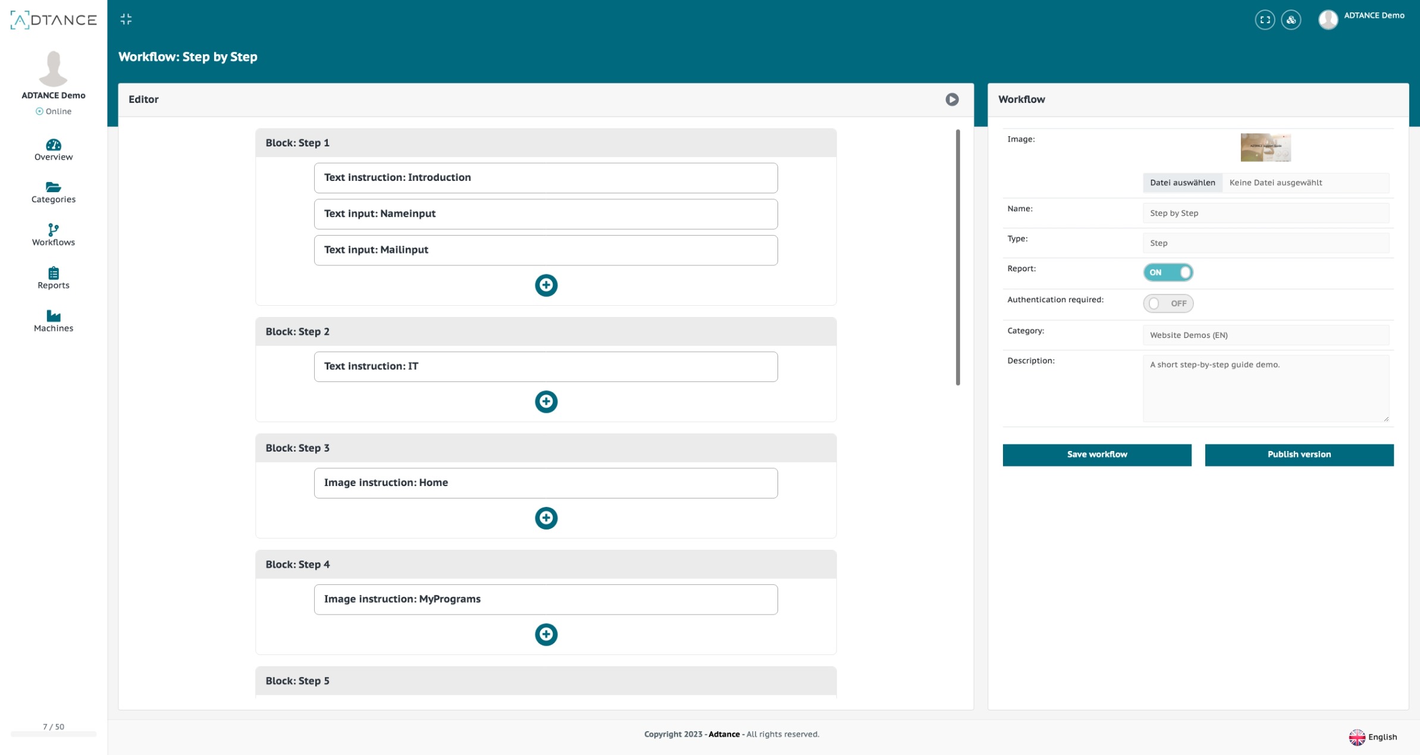Open the Workflows branch icon
This screenshot has height=755, width=1420.
(x=54, y=230)
